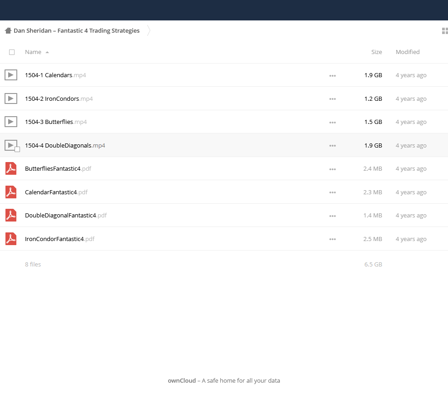The width and height of the screenshot is (448, 394).
Task: Click modified date of IronCondorFantastic4.pdf
Action: coord(411,239)
